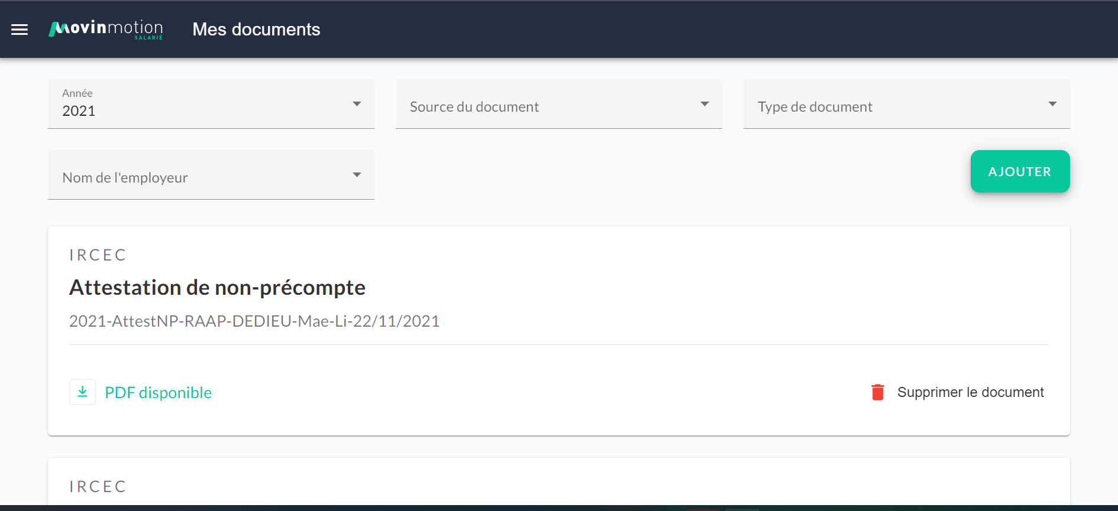Click the 2021-AttestNP-RAAP-DEDIEU file name
Screen dimensions: 1118x511
coord(254,321)
